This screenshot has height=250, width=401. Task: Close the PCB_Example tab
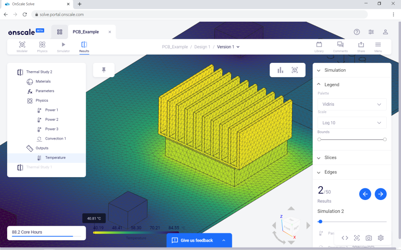click(x=110, y=32)
